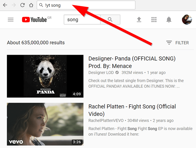Click the '304M views' text
Image resolution: width=196 pixels, height=148 pixels.
click(x=138, y=120)
